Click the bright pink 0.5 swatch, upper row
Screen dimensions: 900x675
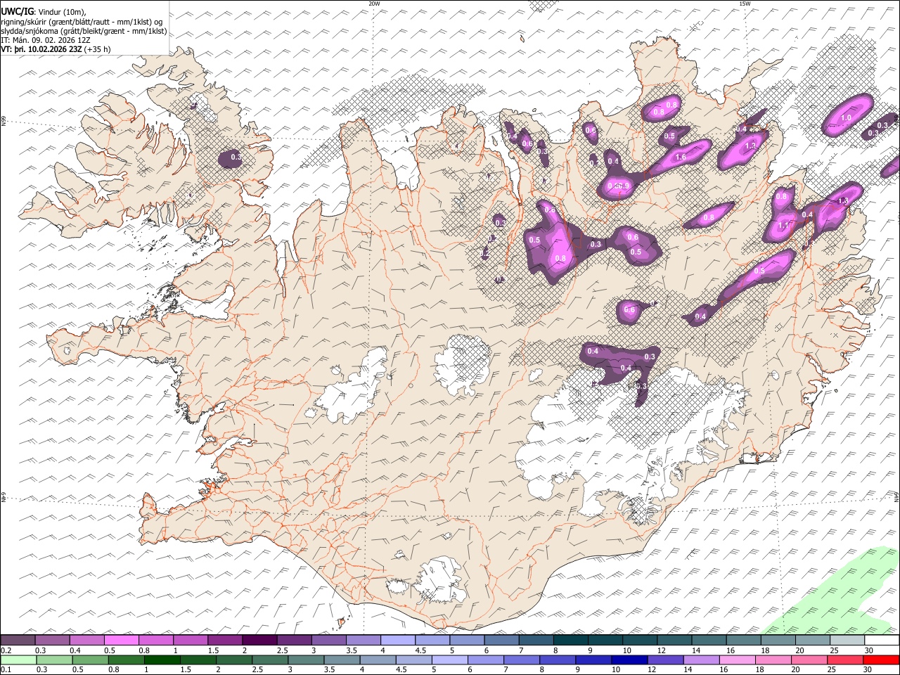[121, 641]
